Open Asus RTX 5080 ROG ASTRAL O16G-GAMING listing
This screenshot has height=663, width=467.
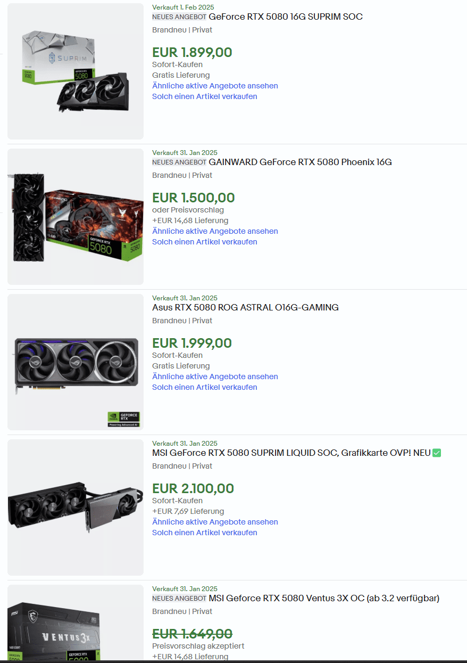[245, 307]
